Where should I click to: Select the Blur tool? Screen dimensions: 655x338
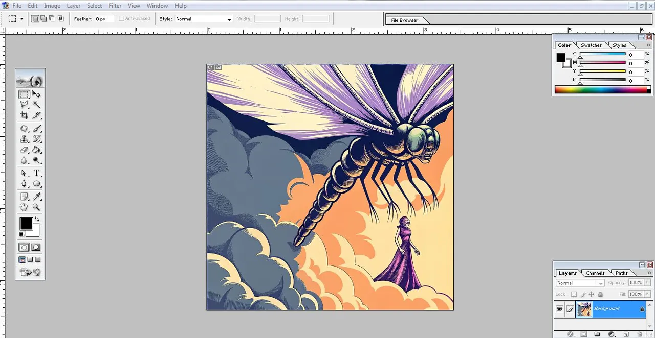[x=24, y=160]
